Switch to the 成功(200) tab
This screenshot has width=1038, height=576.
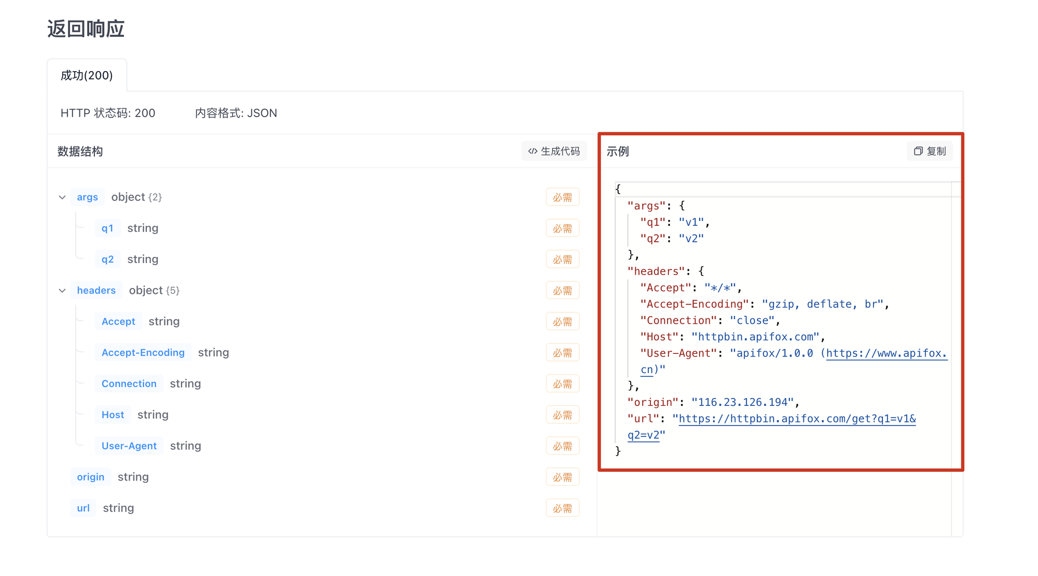(x=87, y=75)
